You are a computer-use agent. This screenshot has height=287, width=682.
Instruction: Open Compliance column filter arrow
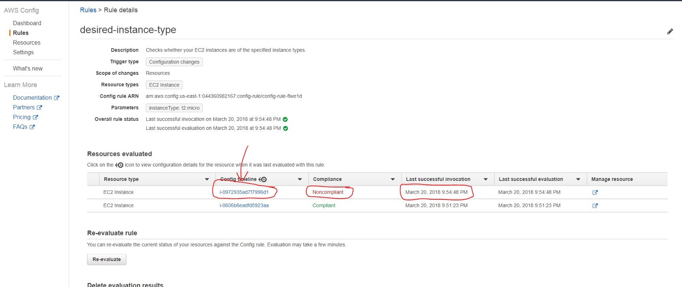click(393, 179)
